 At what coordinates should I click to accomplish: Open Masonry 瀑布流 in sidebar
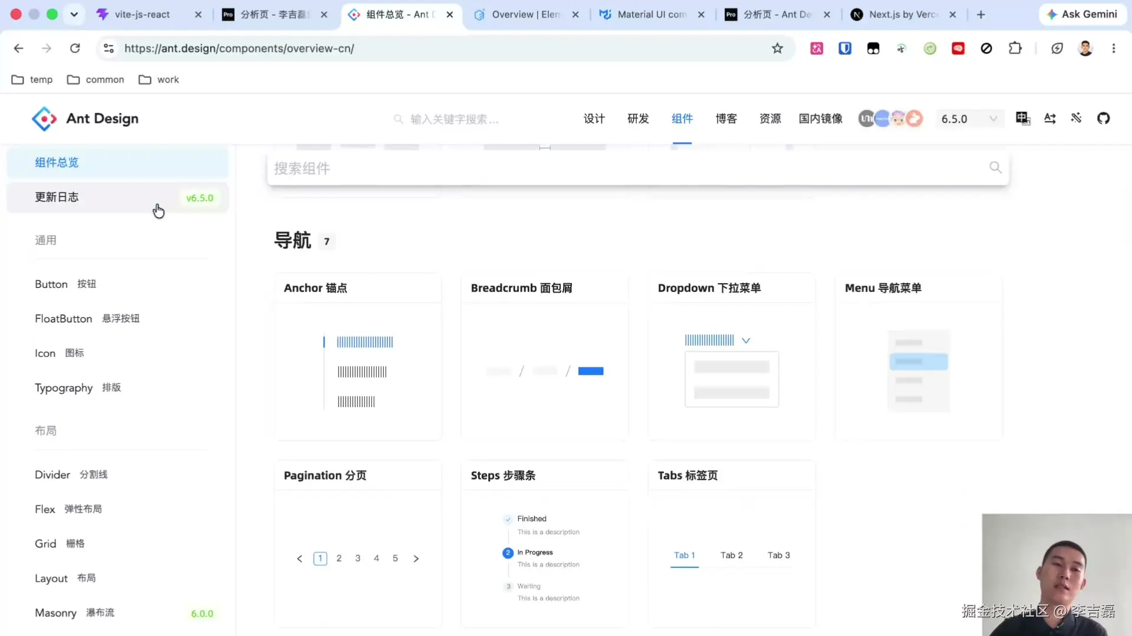click(117, 613)
